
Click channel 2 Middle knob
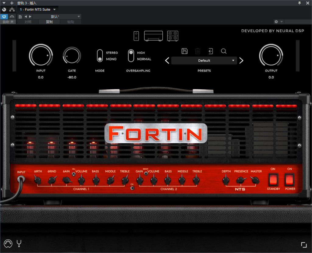click(x=182, y=180)
